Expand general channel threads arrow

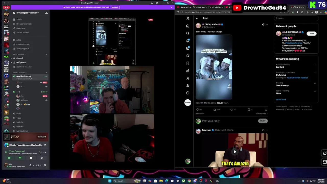click(x=11, y=58)
